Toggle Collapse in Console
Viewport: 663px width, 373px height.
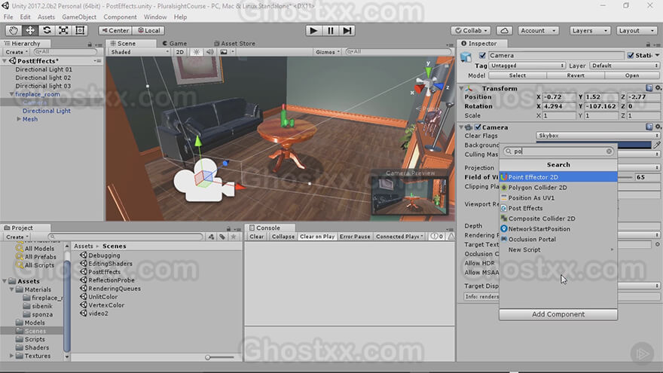click(x=283, y=237)
